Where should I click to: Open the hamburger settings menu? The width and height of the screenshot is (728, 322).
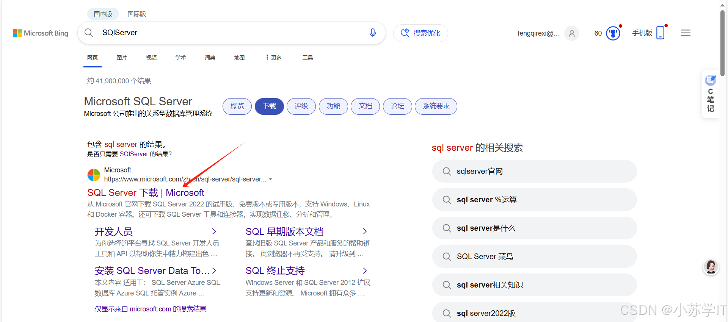point(686,33)
